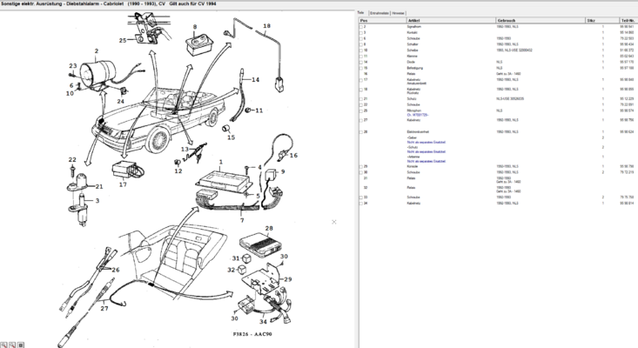This screenshot has width=638, height=348.
Task: Click callout number 29 on the diagram
Action: click(288, 279)
